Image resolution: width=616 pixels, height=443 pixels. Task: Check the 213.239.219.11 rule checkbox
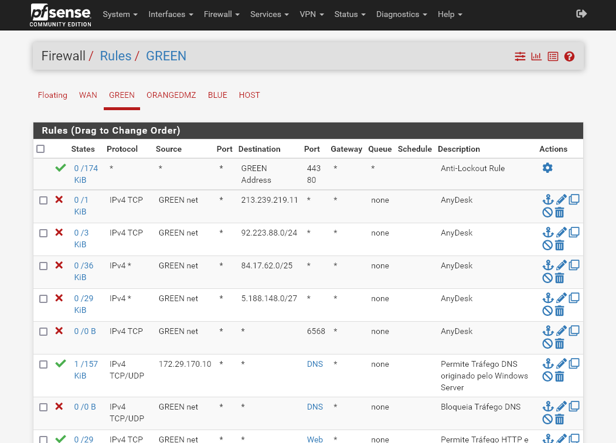(43, 200)
